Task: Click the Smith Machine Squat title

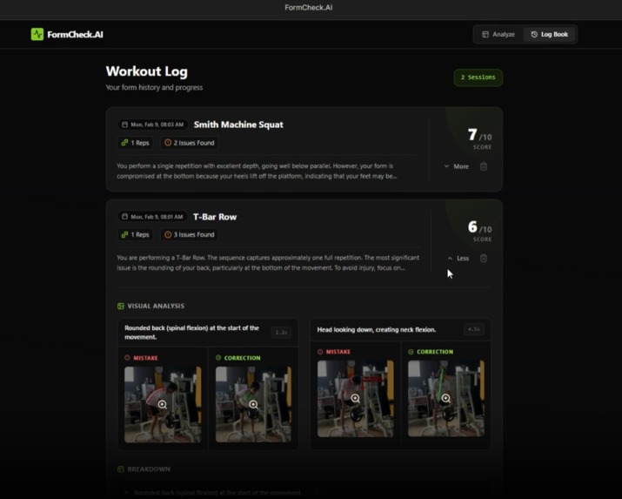Action: point(238,125)
